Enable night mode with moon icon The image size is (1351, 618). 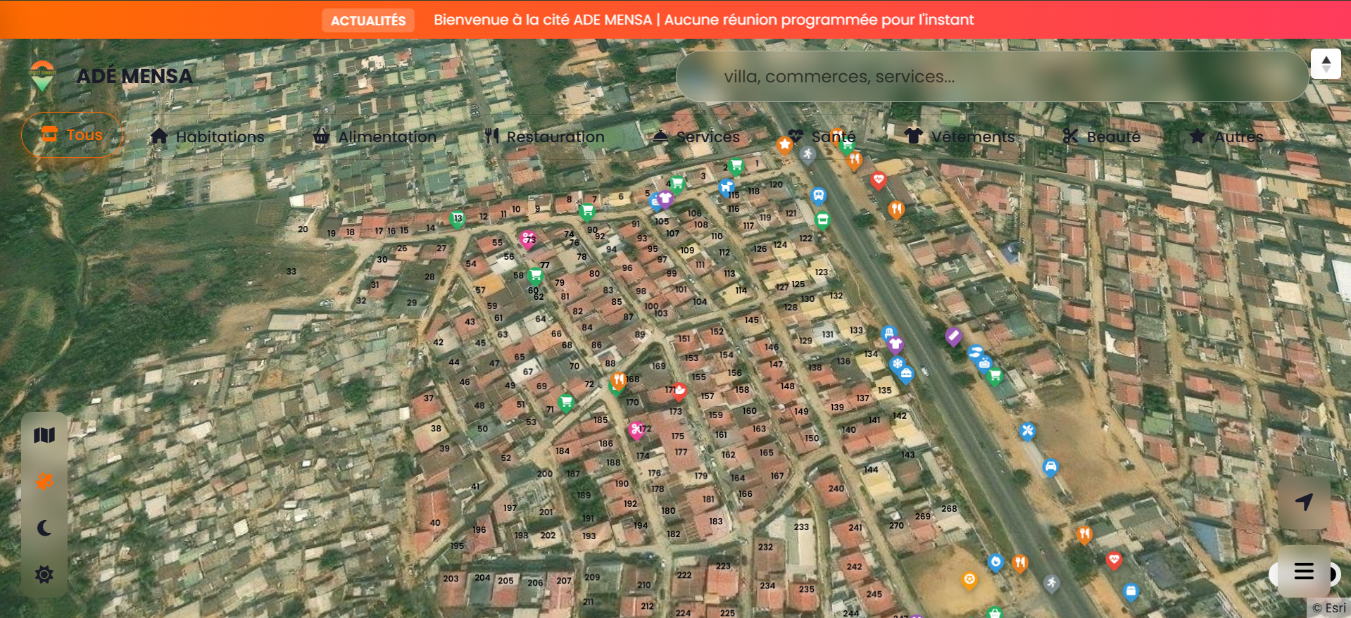[44, 528]
